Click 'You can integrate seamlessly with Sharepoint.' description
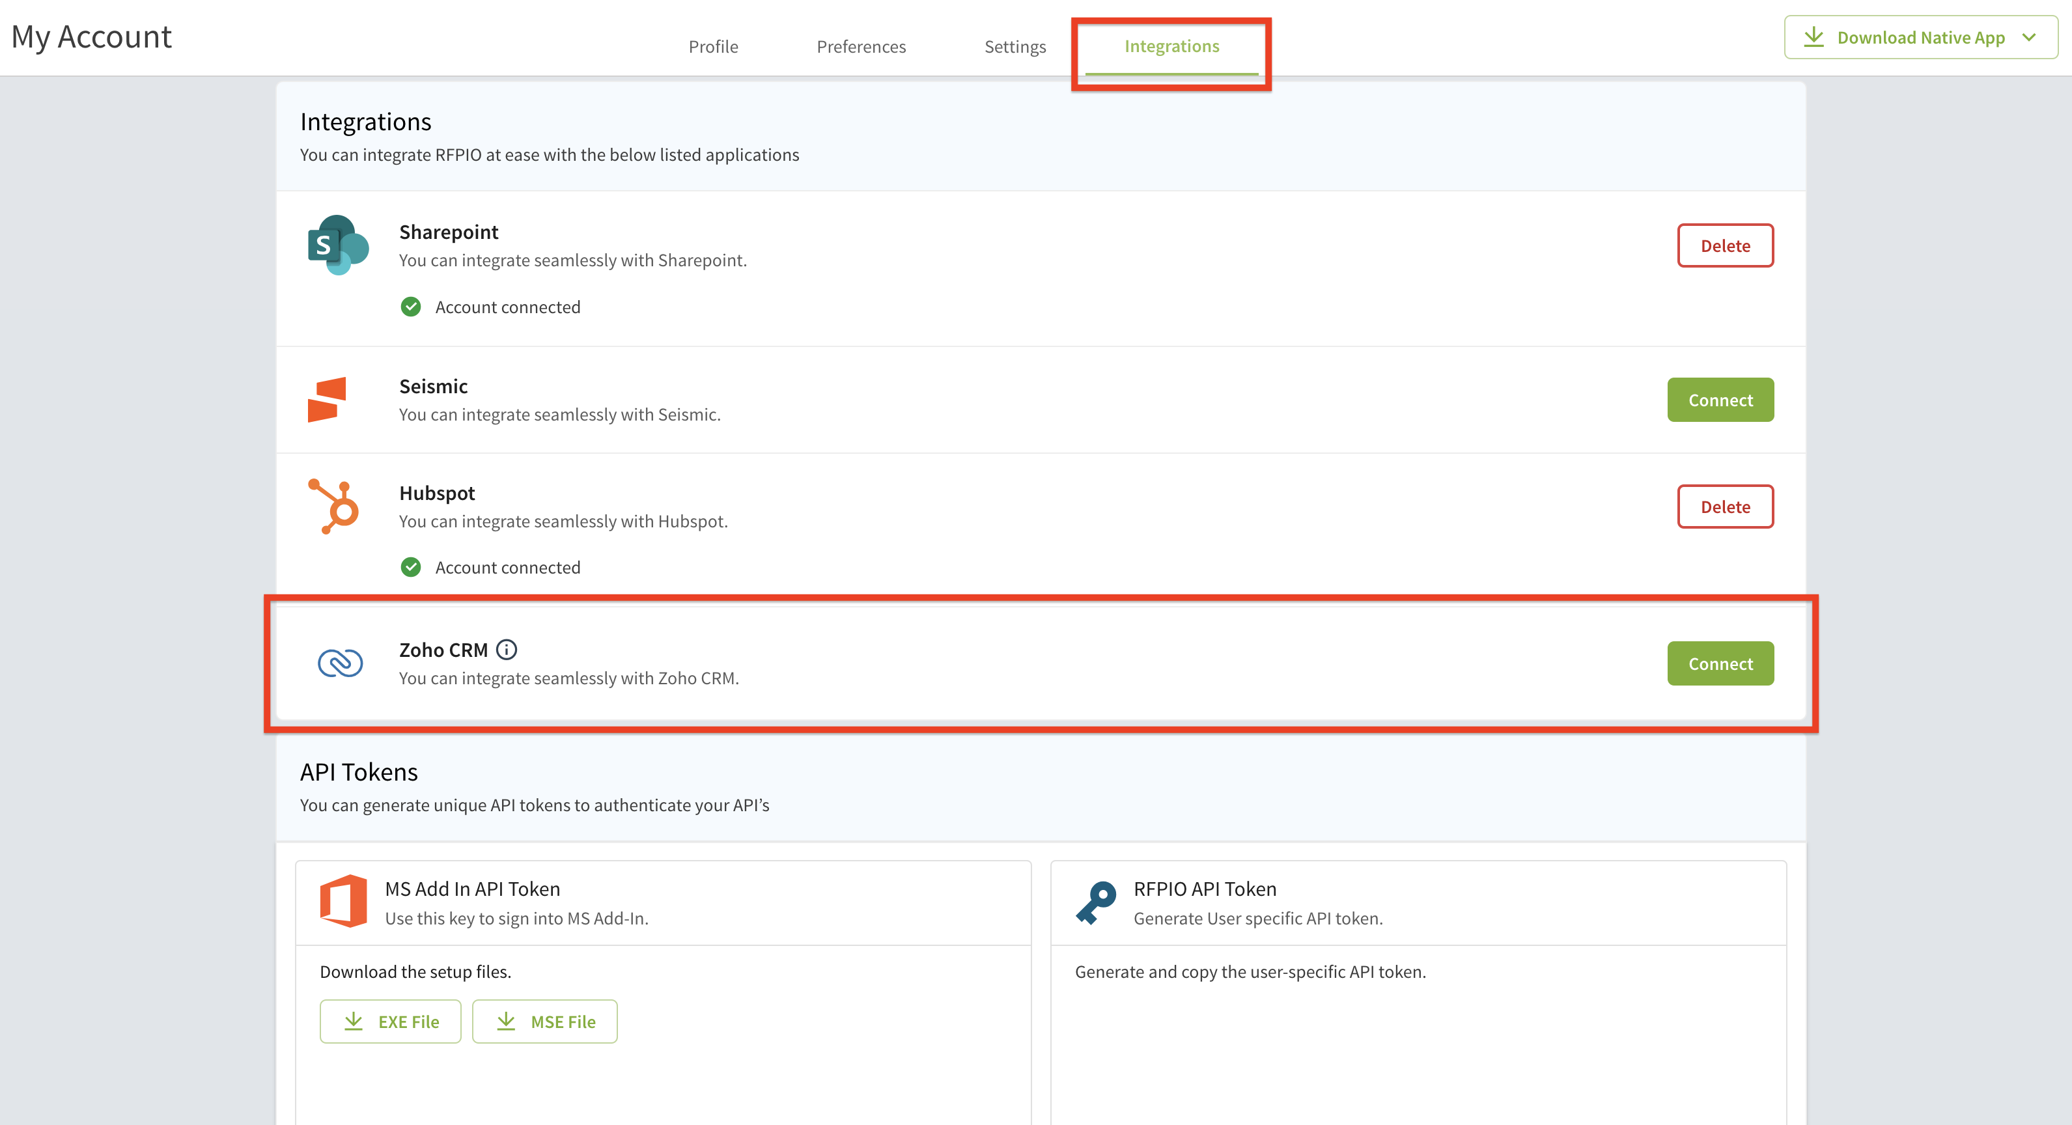The width and height of the screenshot is (2072, 1125). coord(572,260)
